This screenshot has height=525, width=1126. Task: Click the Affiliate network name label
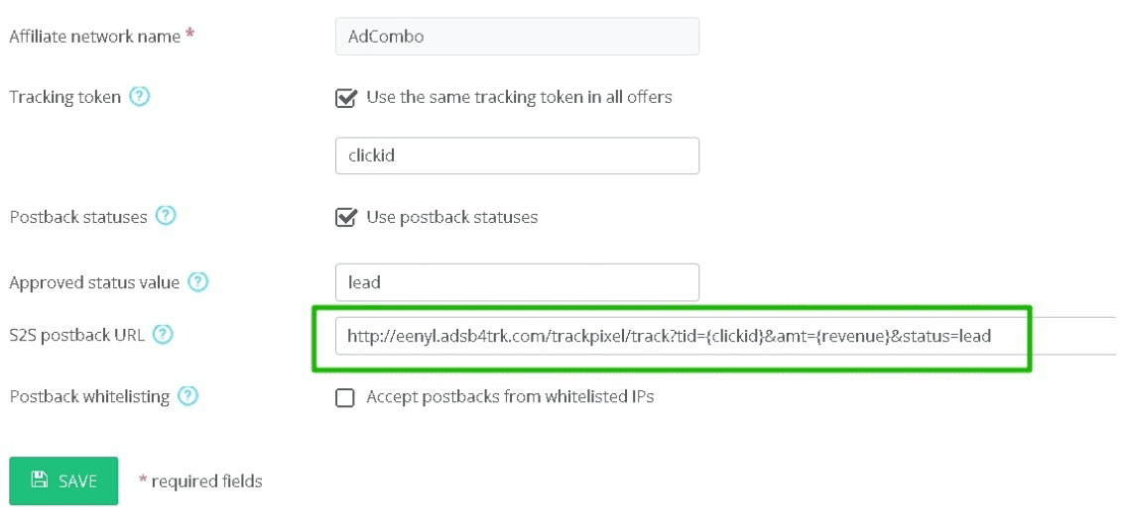[95, 36]
